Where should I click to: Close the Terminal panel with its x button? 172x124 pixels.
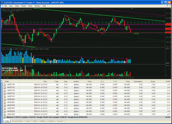coord(2,81)
